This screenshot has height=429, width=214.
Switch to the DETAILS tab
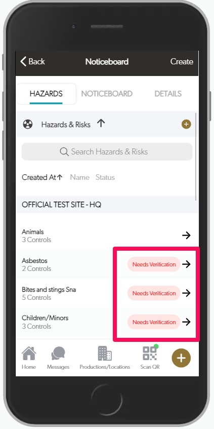point(168,94)
